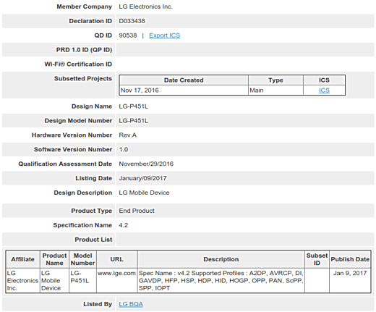The height and width of the screenshot is (312, 376).
Task: Click the QD ID label
Action: point(103,35)
